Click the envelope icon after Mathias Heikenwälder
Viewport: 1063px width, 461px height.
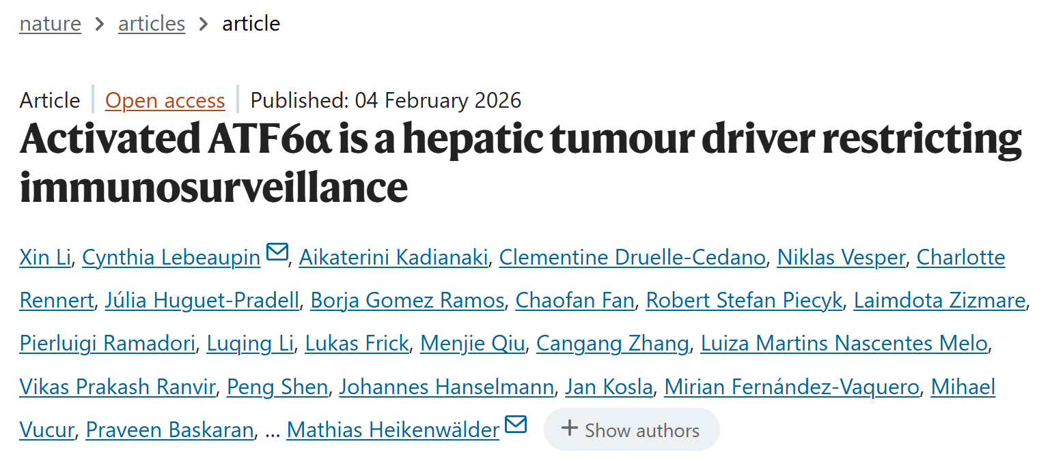pyautogui.click(x=516, y=424)
